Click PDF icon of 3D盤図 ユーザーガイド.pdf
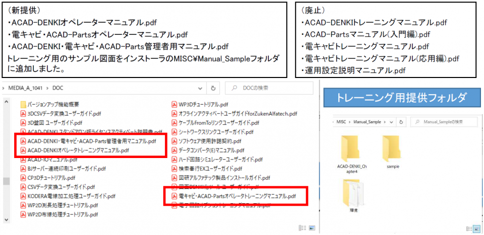This screenshot has height=235, width=484. tap(23, 123)
